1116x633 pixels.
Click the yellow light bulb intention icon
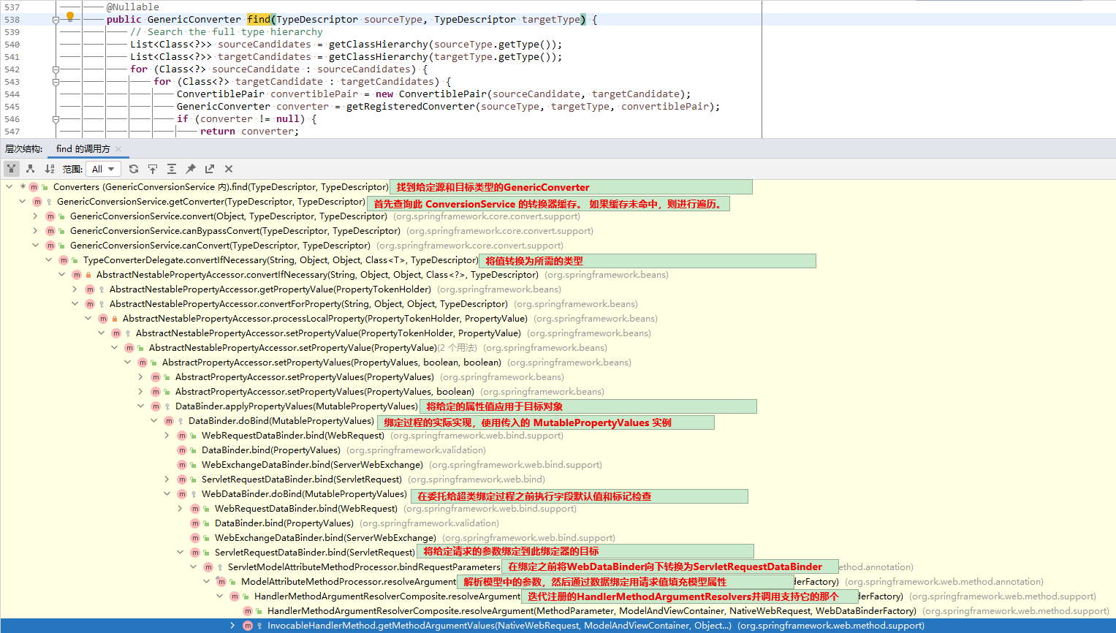[x=70, y=16]
